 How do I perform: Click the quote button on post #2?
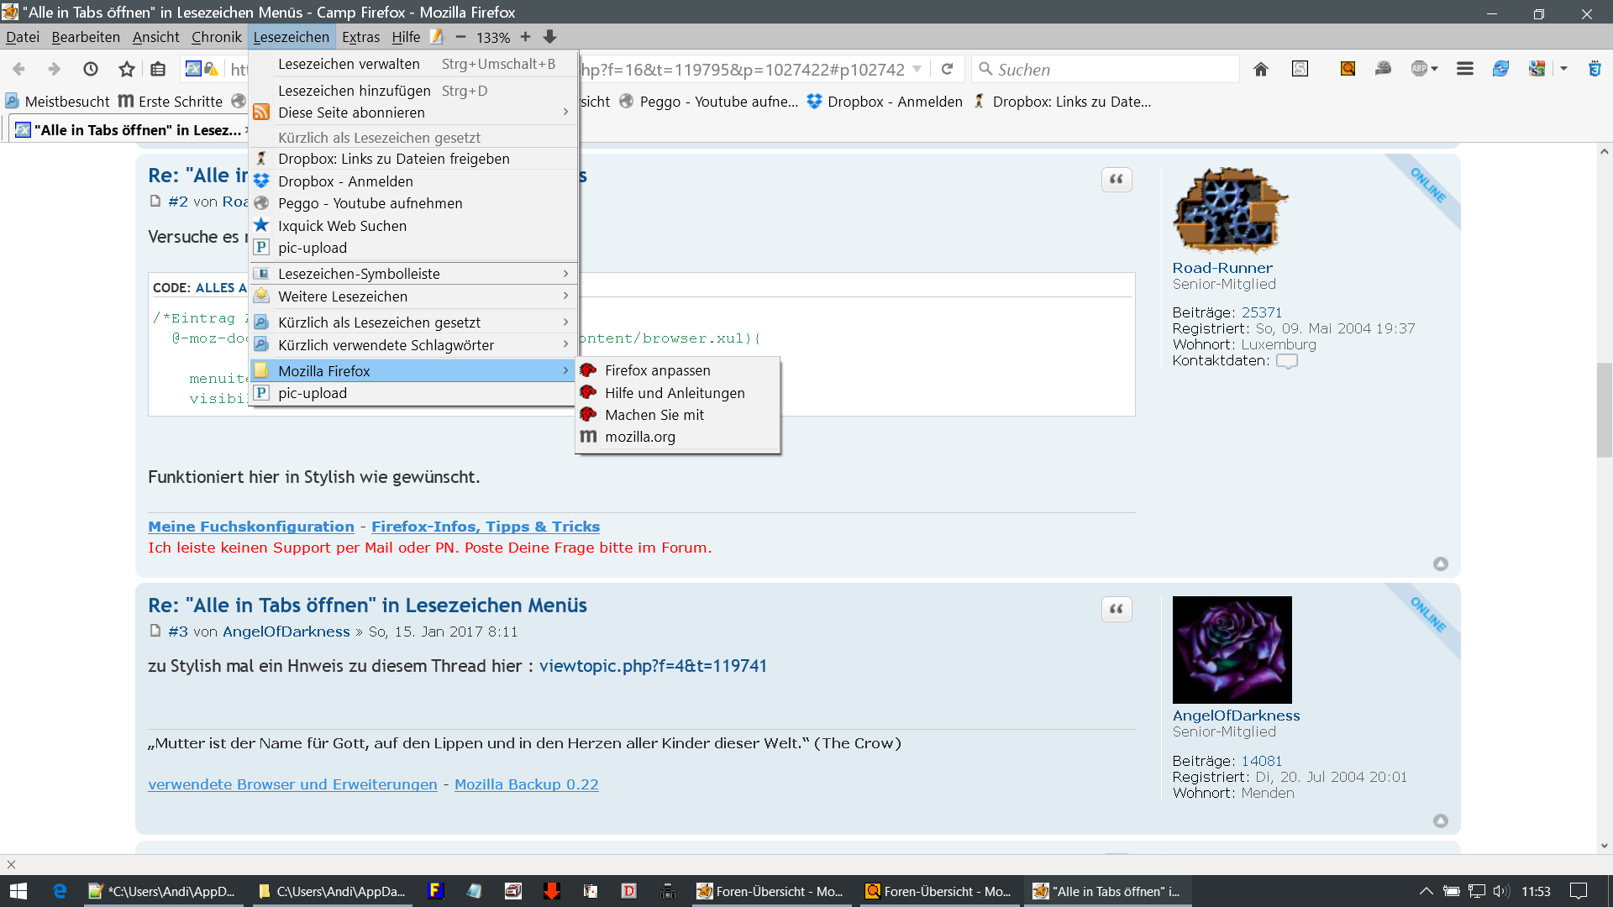1116,180
